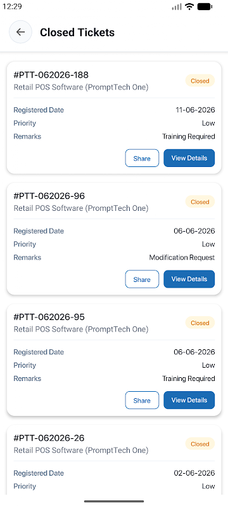This screenshot has width=228, height=508.
Task: Tap Closed badge on ticket #PTT-062026-26
Action: tap(200, 444)
